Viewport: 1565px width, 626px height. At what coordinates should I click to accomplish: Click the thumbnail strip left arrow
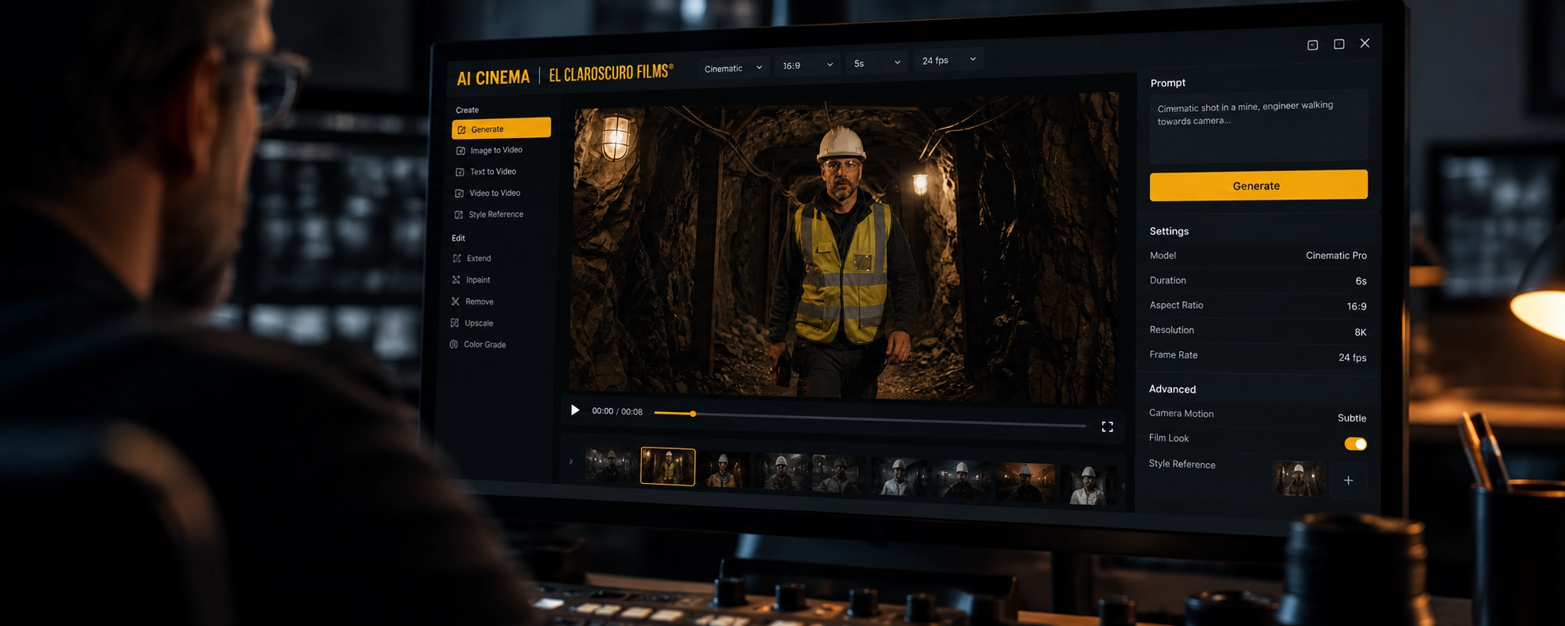click(571, 461)
